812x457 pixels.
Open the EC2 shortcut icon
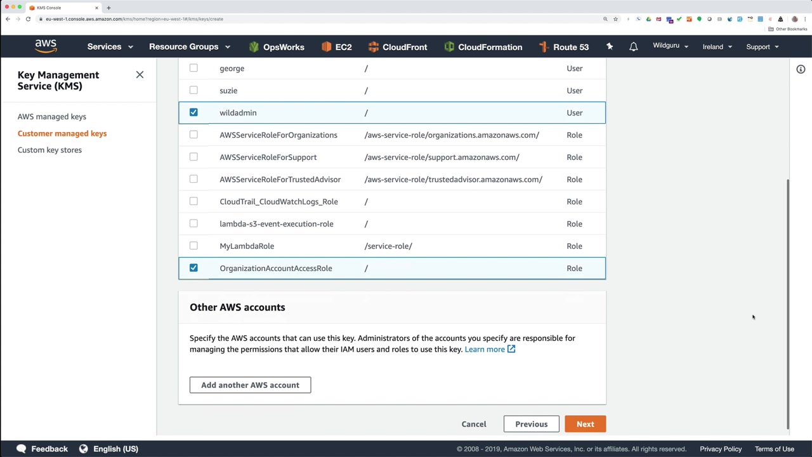[x=327, y=47]
